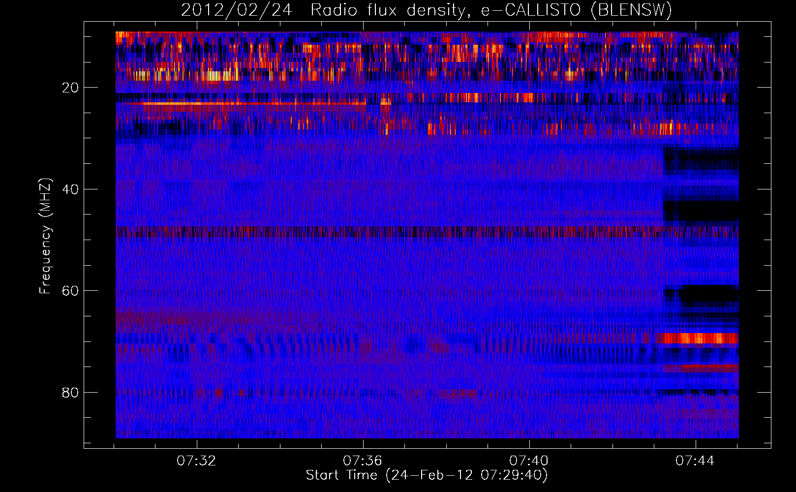Click the 'Start Time (24-Feb-12 07:29:40)' label

point(427,475)
